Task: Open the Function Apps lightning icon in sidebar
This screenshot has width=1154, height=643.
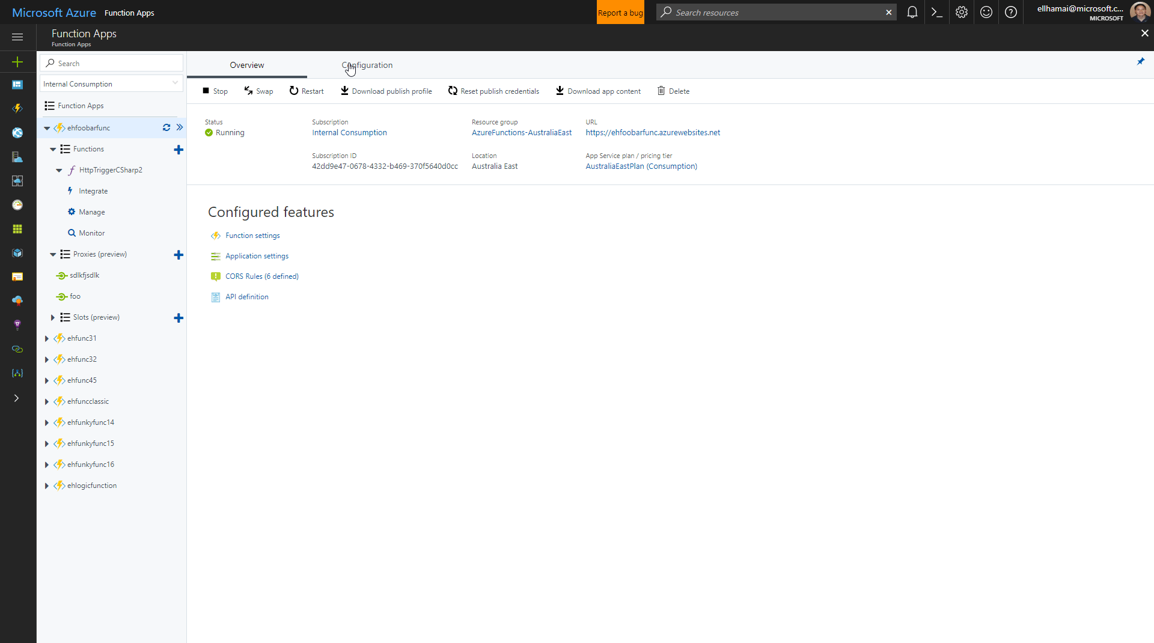Action: coord(17,108)
